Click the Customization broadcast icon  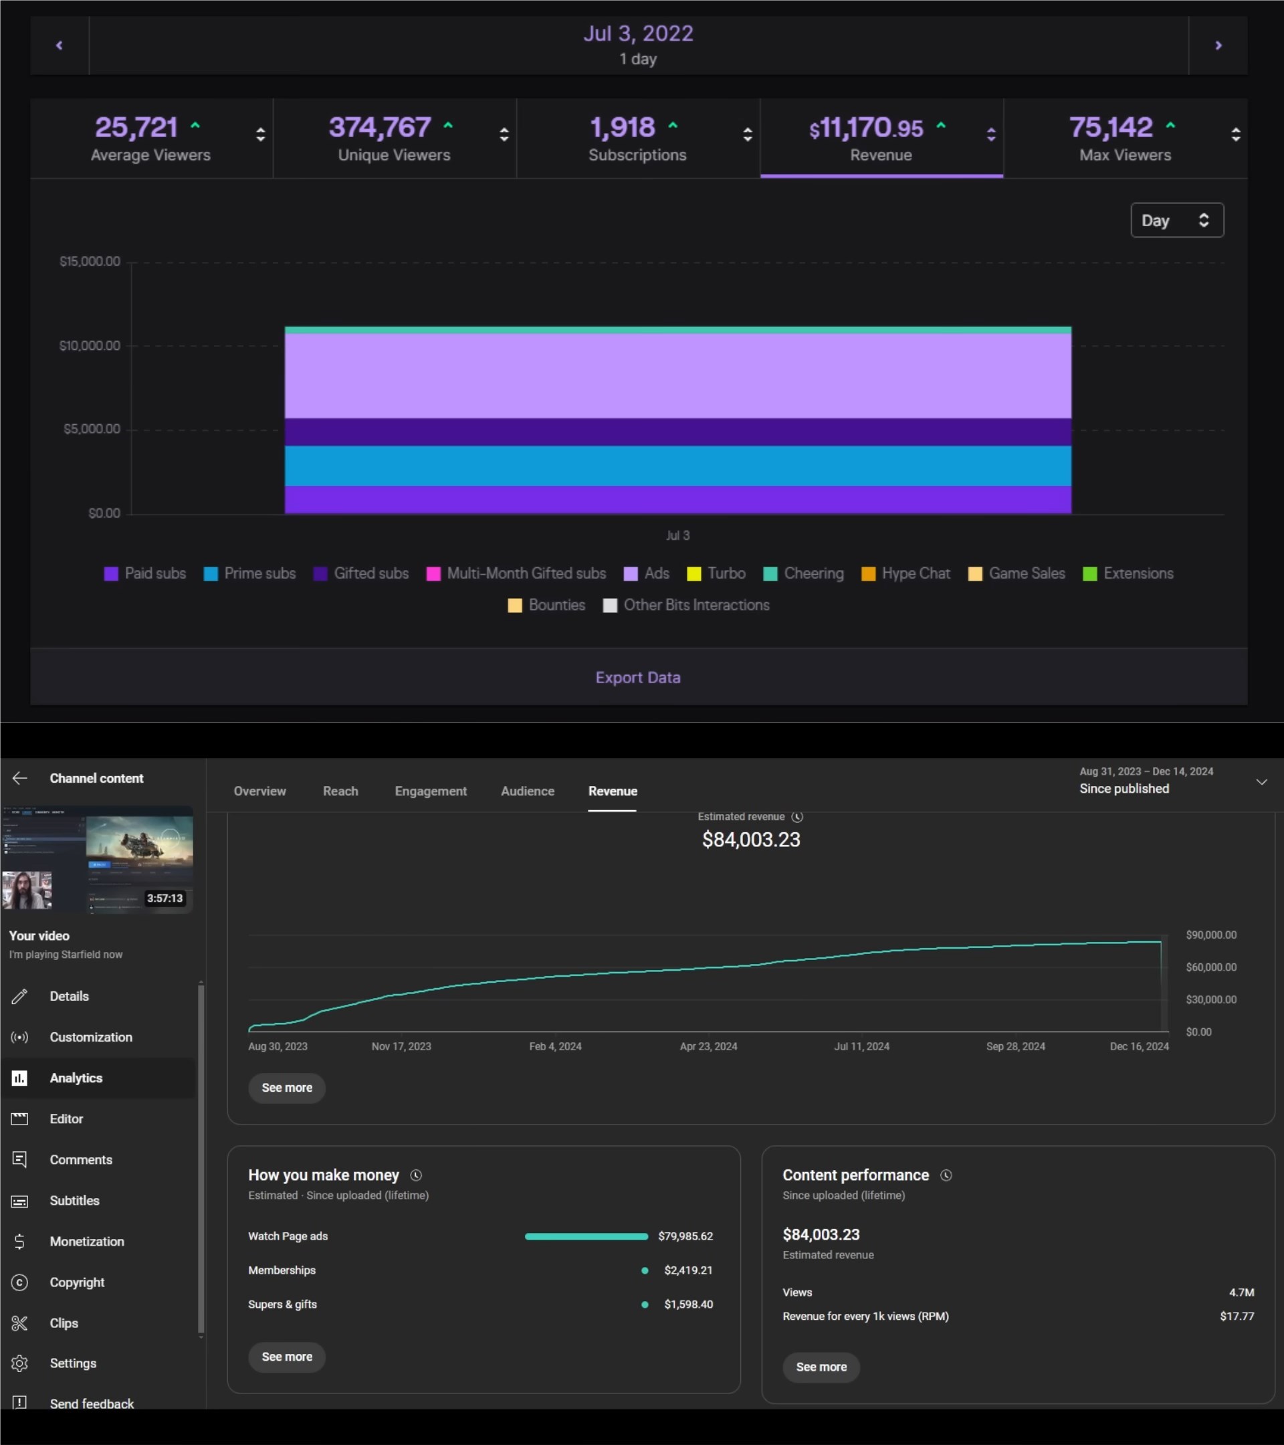[x=20, y=1037]
